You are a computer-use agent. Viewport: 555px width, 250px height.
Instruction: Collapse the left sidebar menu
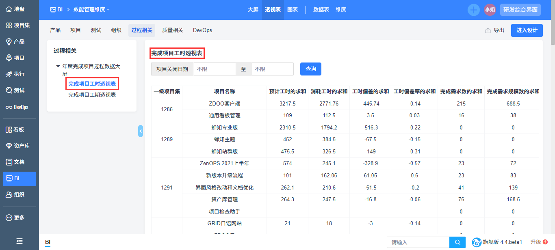pyautogui.click(x=20, y=241)
